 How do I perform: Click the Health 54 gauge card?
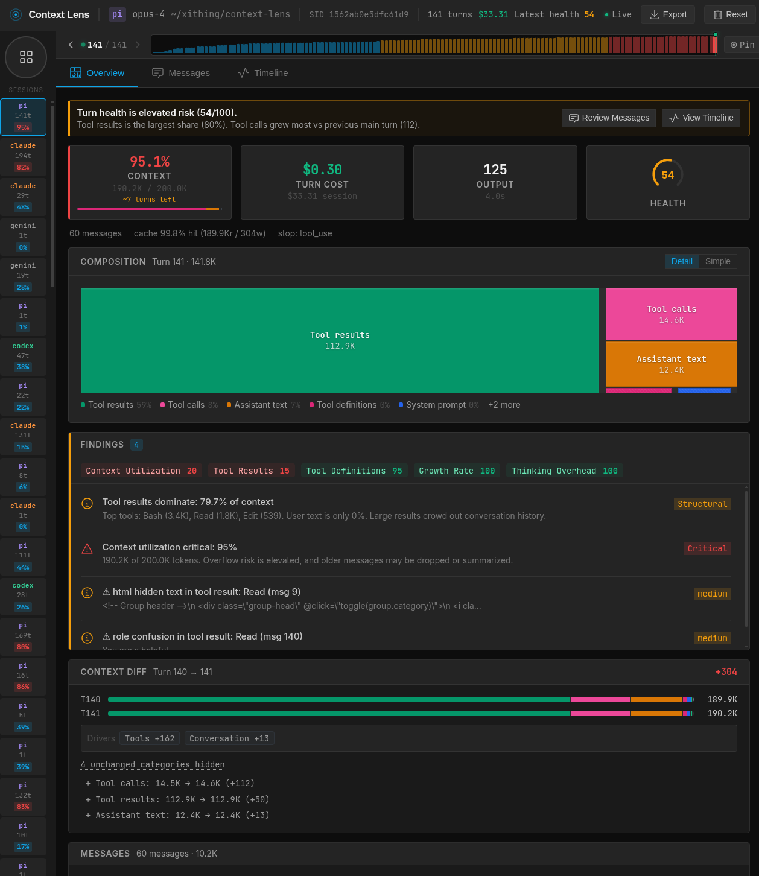pyautogui.click(x=668, y=182)
